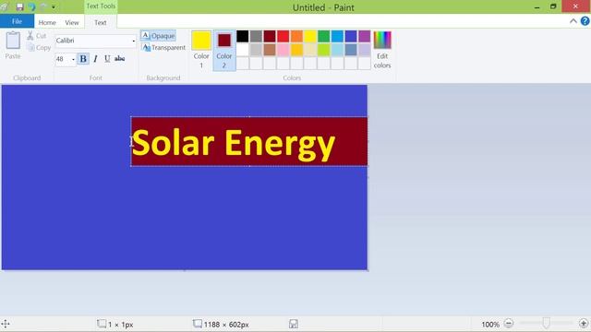Open the Edit colors dialog
Viewport: 591px width, 332px height.
pos(382,50)
